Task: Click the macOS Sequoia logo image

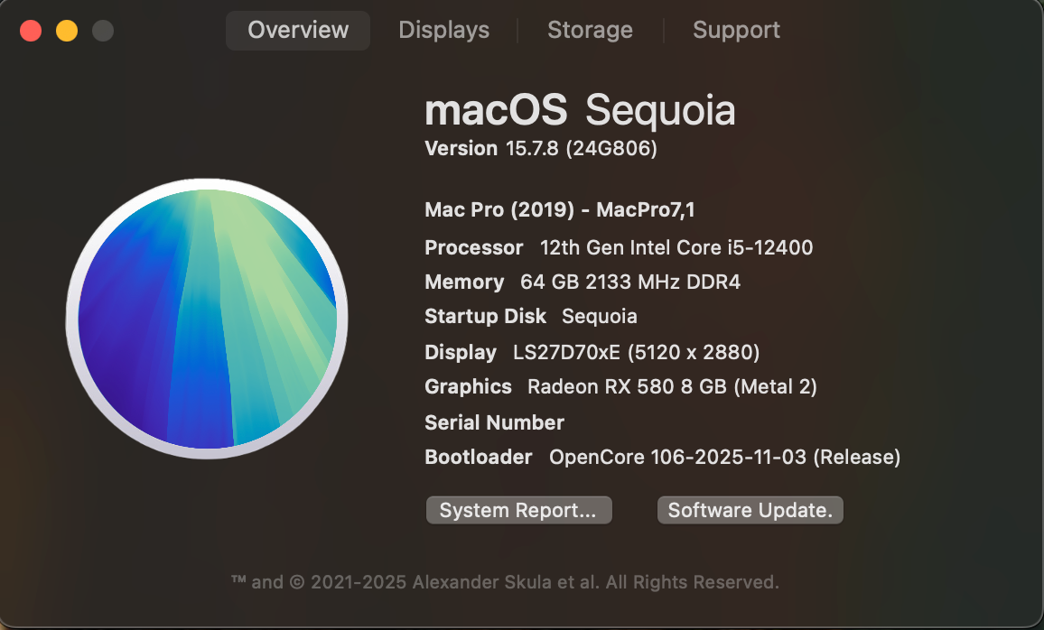Action: coord(207,319)
